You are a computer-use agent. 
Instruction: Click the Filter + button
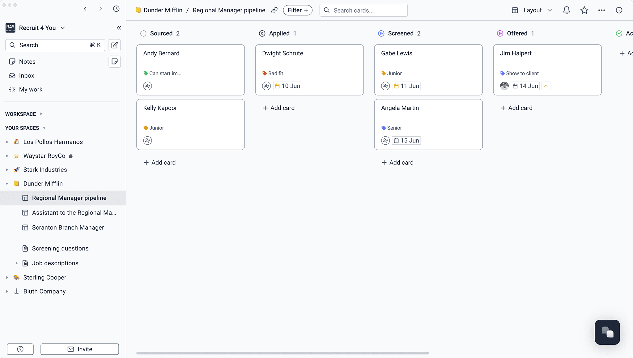(x=298, y=10)
